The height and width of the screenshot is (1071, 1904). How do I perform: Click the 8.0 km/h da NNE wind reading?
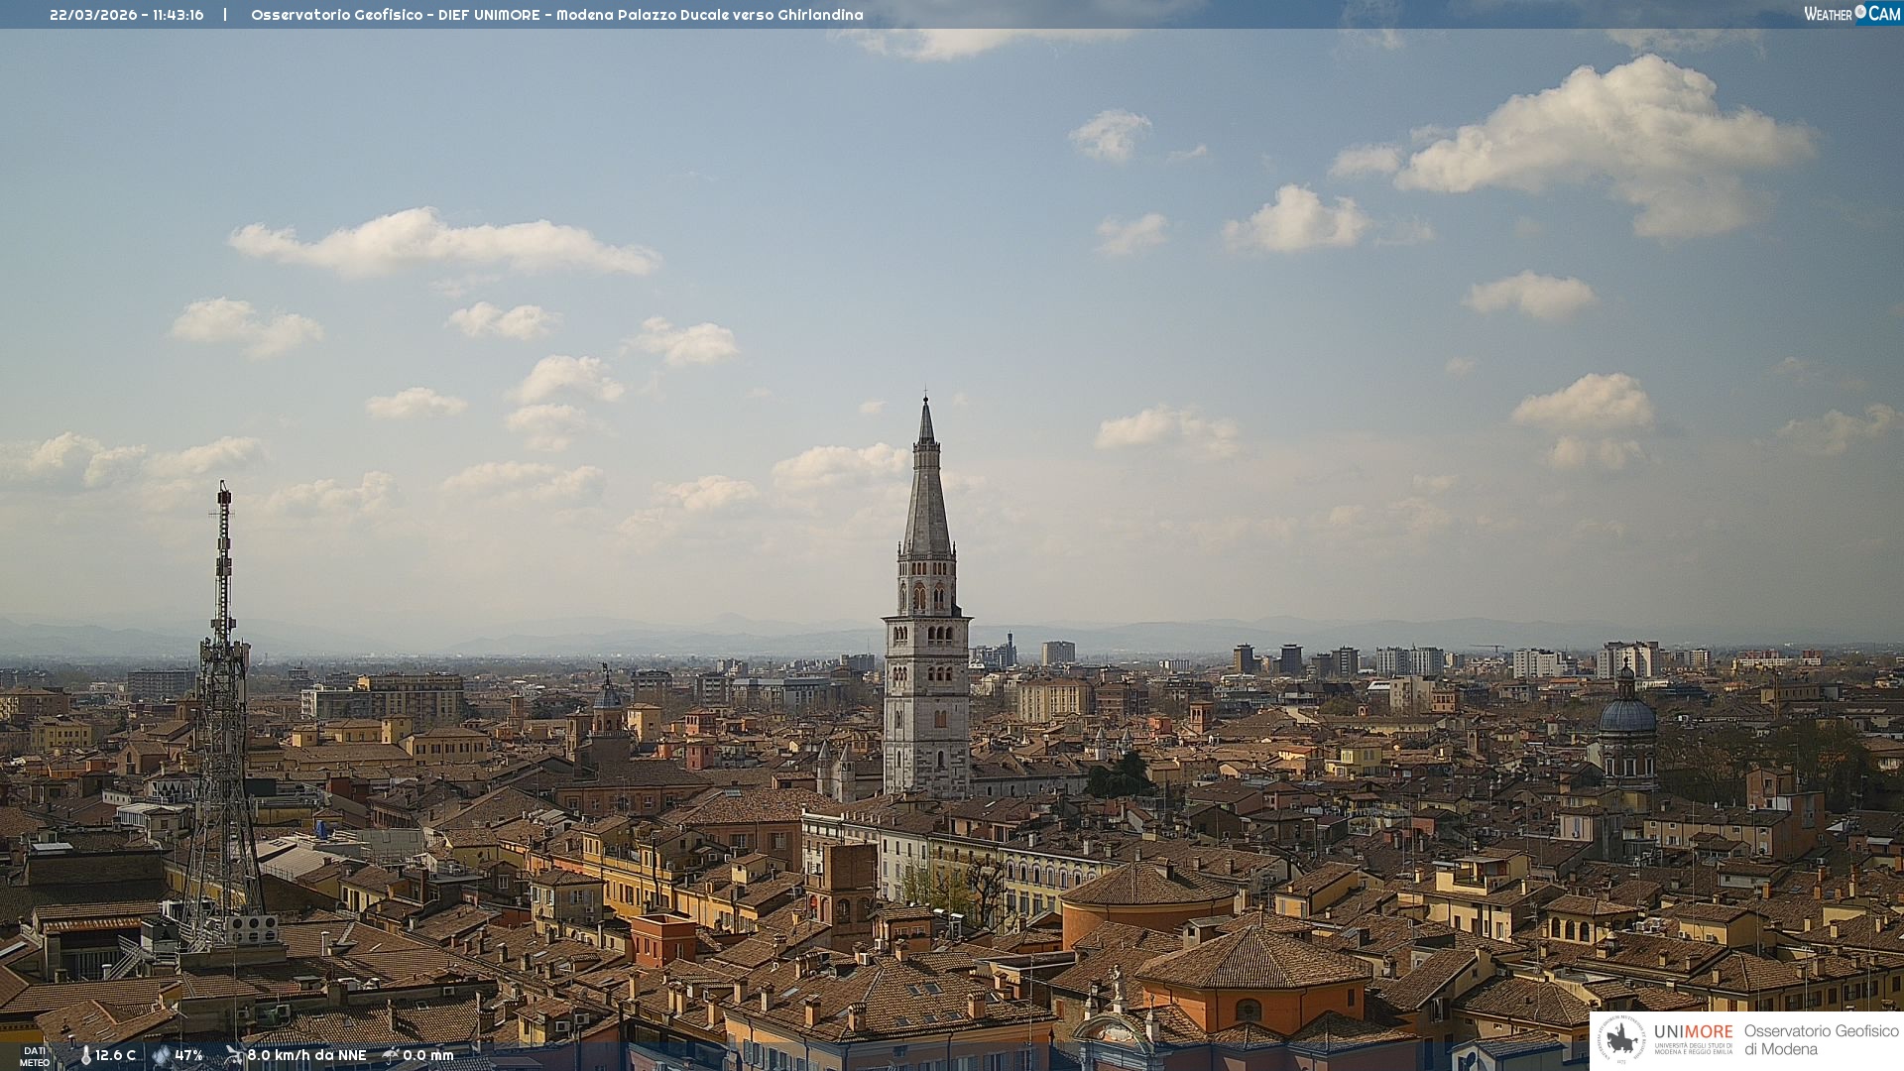coord(306,1056)
